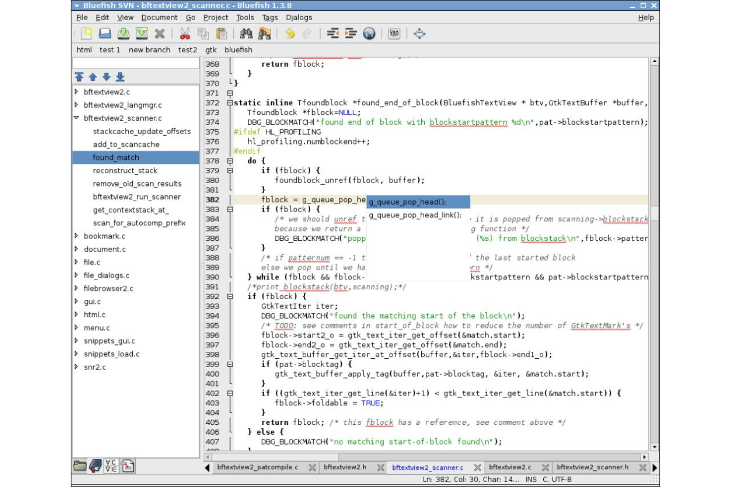The width and height of the screenshot is (731, 487).
Task: Expand the snippets_gui.c entry
Action: 77,341
